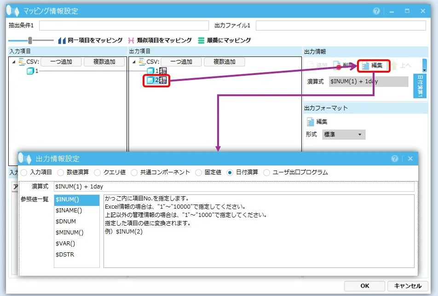438x296 pixels.
Task: Select the クエリ値 radio button
Action: point(97,172)
